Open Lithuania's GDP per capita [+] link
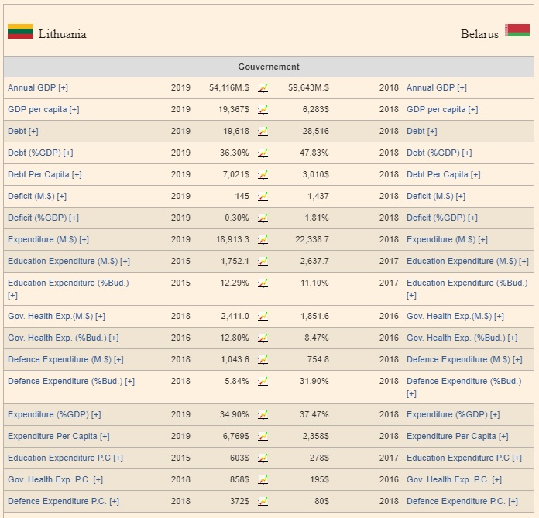 (43, 110)
